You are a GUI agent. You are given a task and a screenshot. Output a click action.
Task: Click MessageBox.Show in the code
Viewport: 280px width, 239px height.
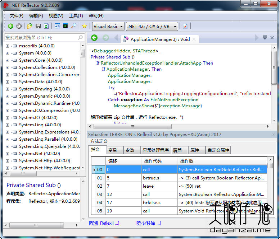[x=134, y=106]
